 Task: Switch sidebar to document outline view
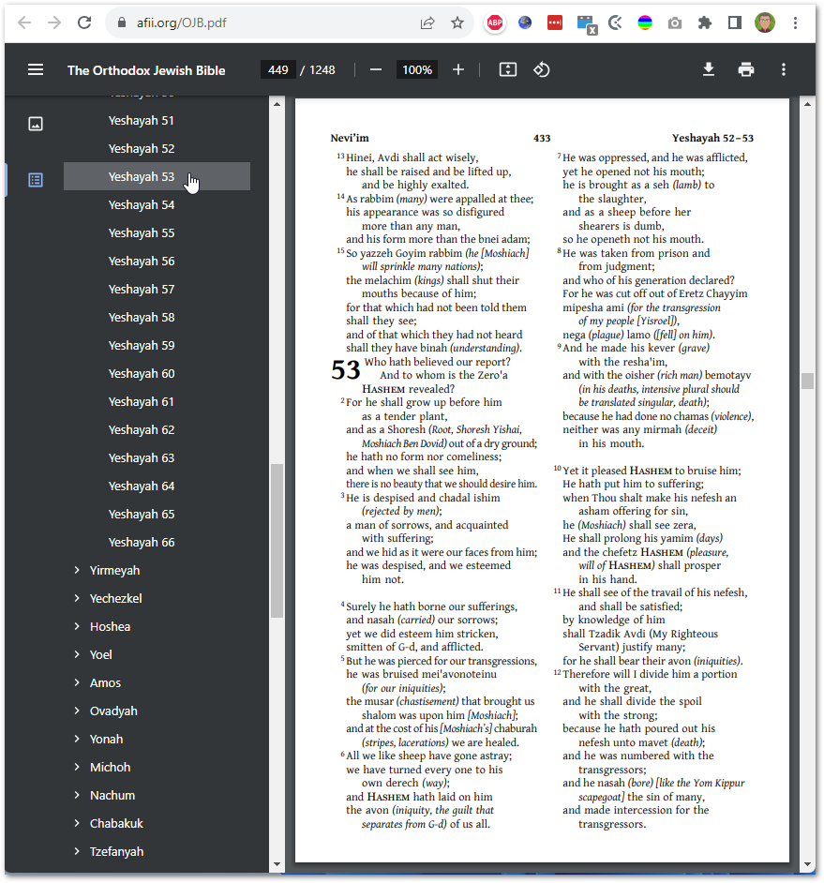(x=36, y=180)
